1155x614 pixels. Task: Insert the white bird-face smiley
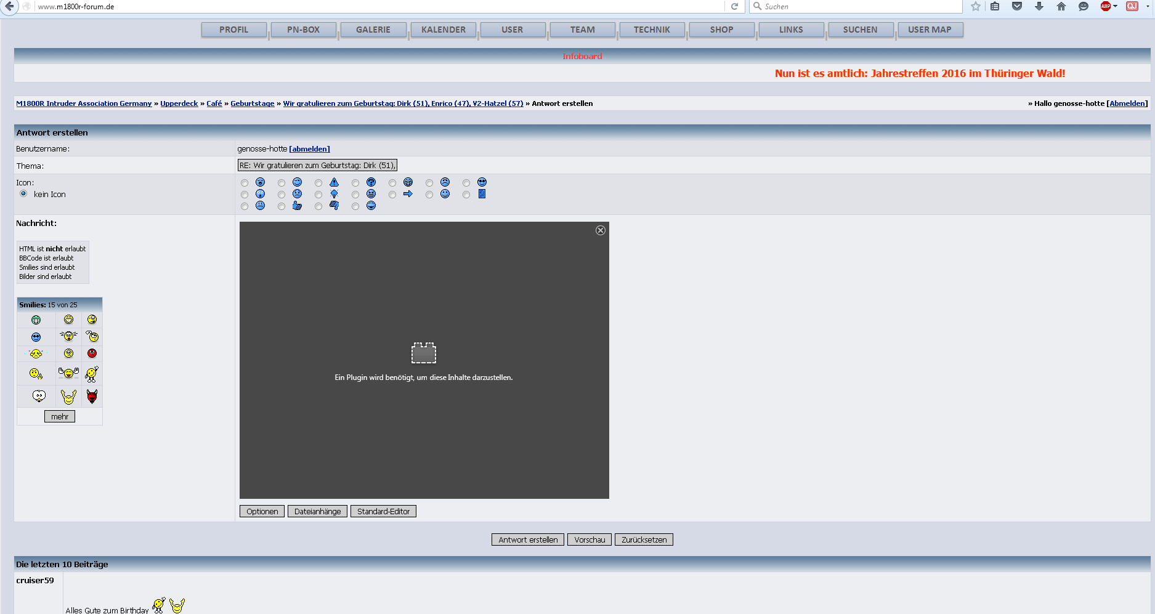coord(39,397)
